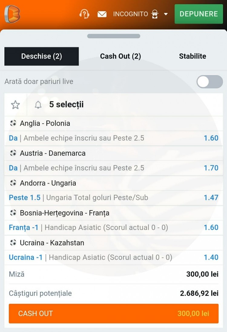Mark the bet slip with the star icon
Screen dimensions: 227x332
(15, 105)
